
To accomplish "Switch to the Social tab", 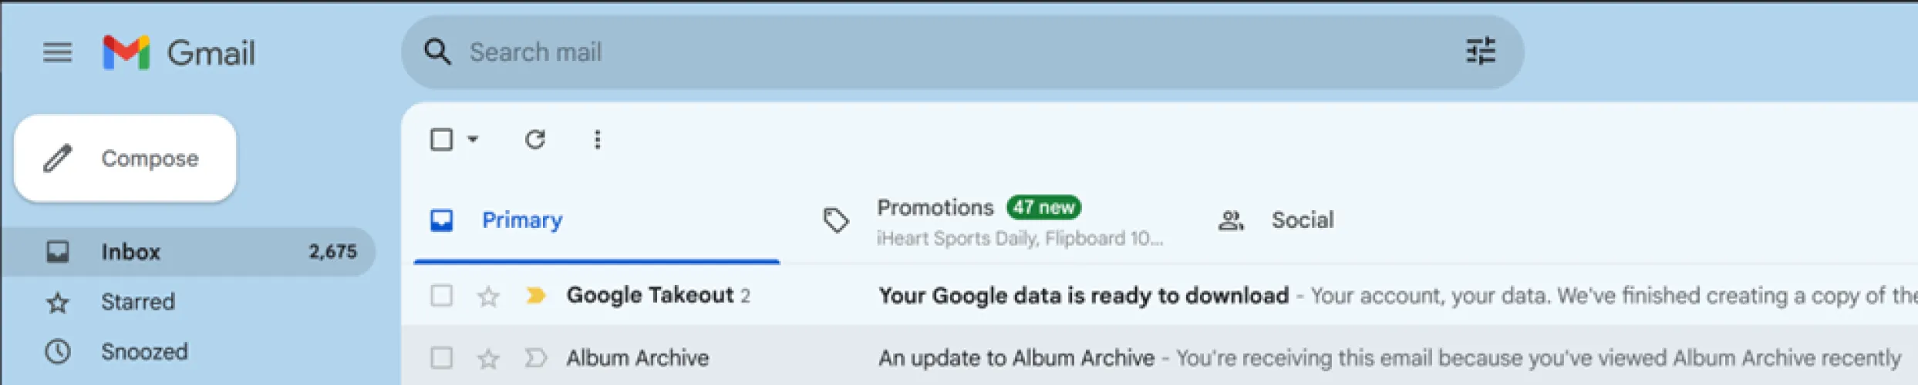I will click(1301, 221).
